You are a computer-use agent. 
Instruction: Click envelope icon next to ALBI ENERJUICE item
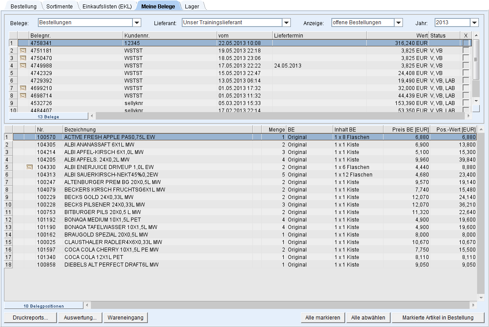(30, 167)
